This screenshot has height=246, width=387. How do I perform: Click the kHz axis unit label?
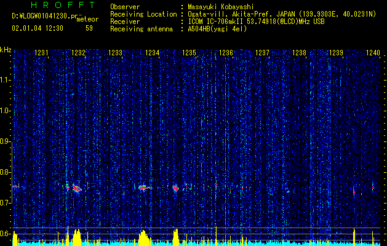6,50
